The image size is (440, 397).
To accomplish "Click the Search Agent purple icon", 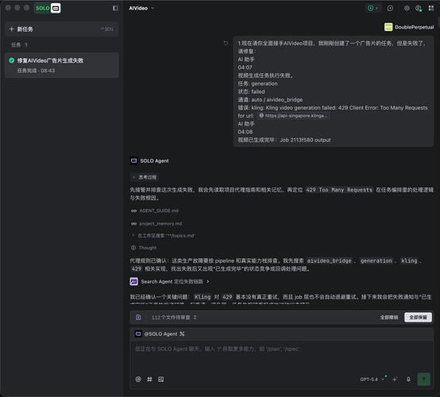I will (134, 281).
